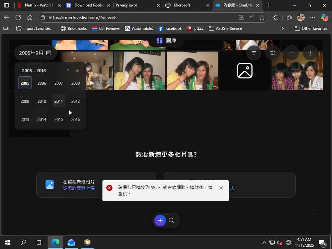Select year 2006 in date picker
The height and width of the screenshot is (249, 332).
pyautogui.click(x=42, y=83)
